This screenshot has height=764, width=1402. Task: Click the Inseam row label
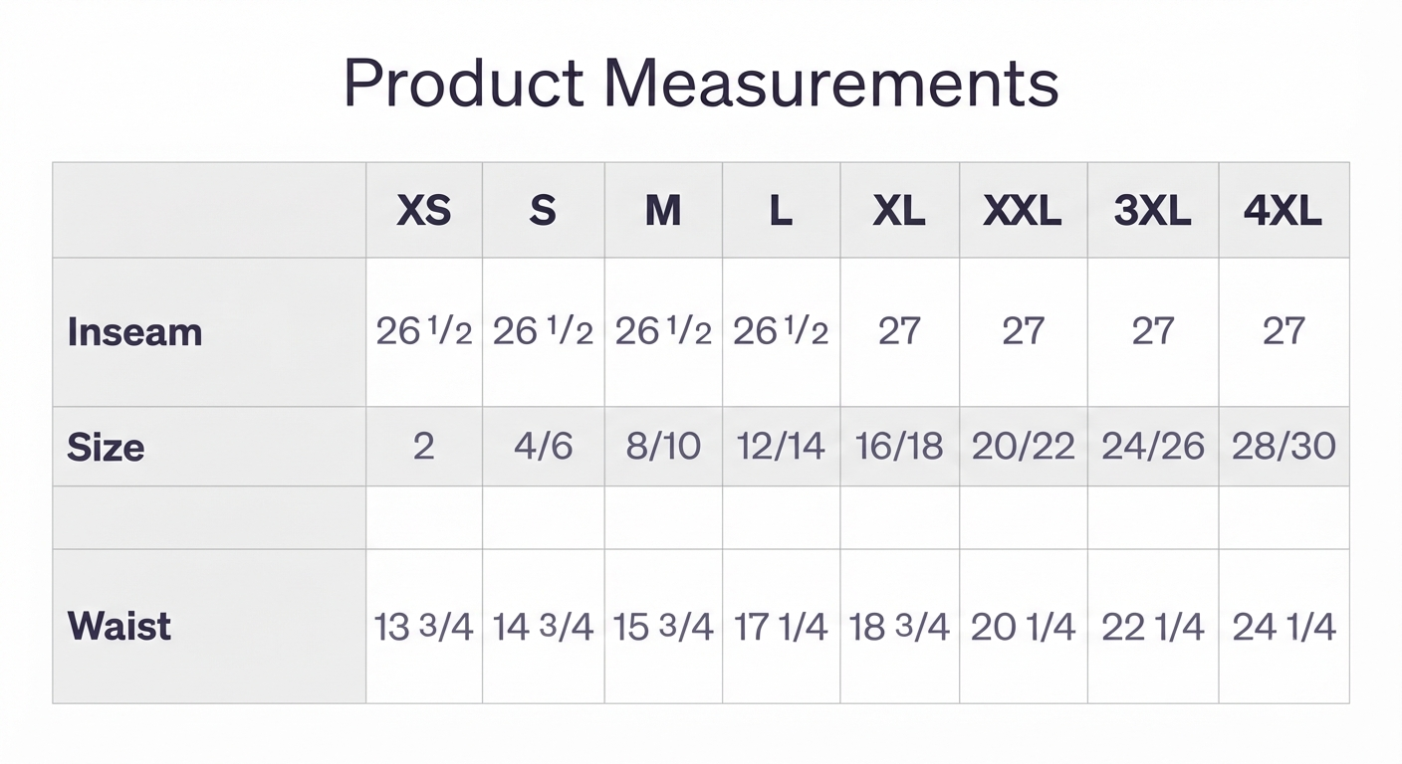point(135,332)
